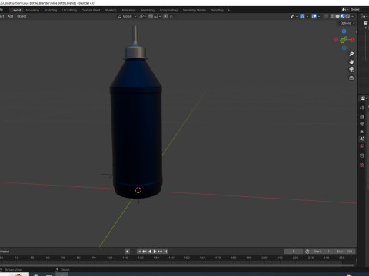Toggle the preview range clock icon
The height and width of the screenshot is (276, 369).
pos(307,251)
